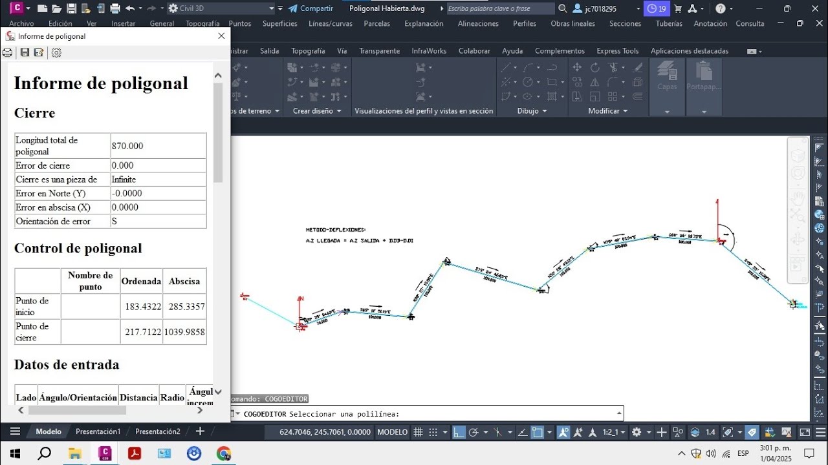Toggle the drawing grid display
Viewport: 828px width, 465px height.
419,432
